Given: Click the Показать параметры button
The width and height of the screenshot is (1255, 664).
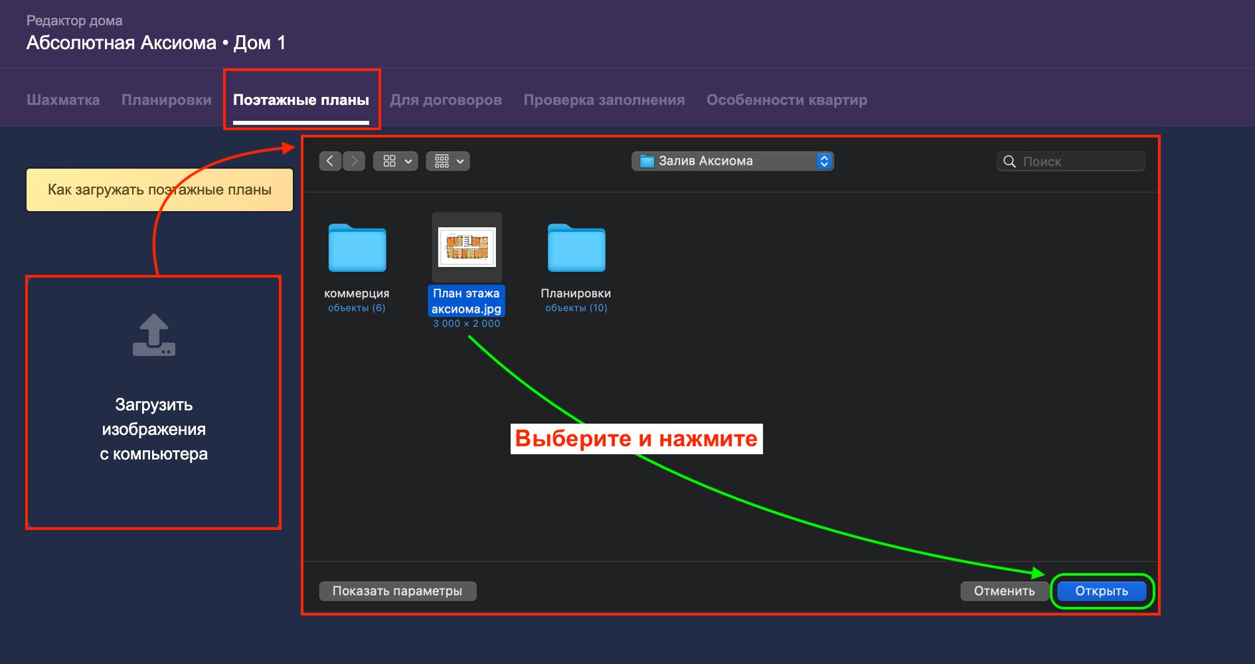Looking at the screenshot, I should 398,591.
